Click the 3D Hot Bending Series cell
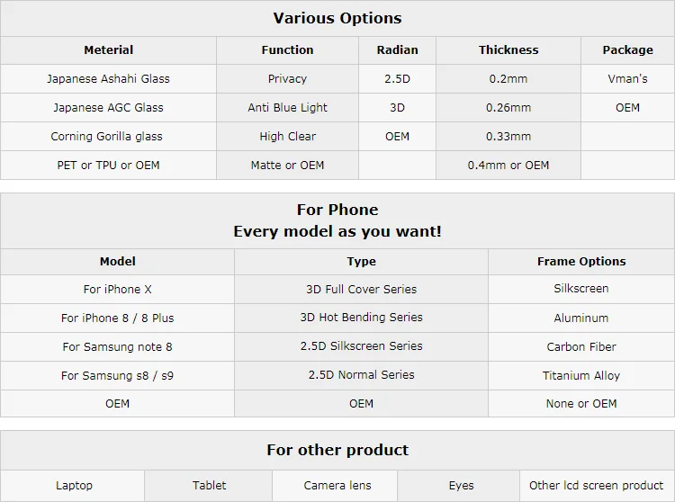 [361, 318]
